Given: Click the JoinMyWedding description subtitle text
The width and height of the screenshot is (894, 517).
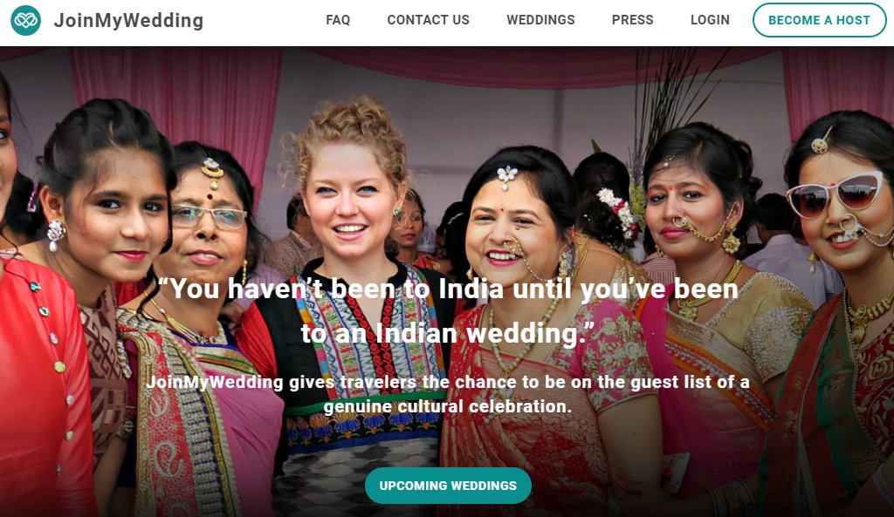Looking at the screenshot, I should [448, 394].
